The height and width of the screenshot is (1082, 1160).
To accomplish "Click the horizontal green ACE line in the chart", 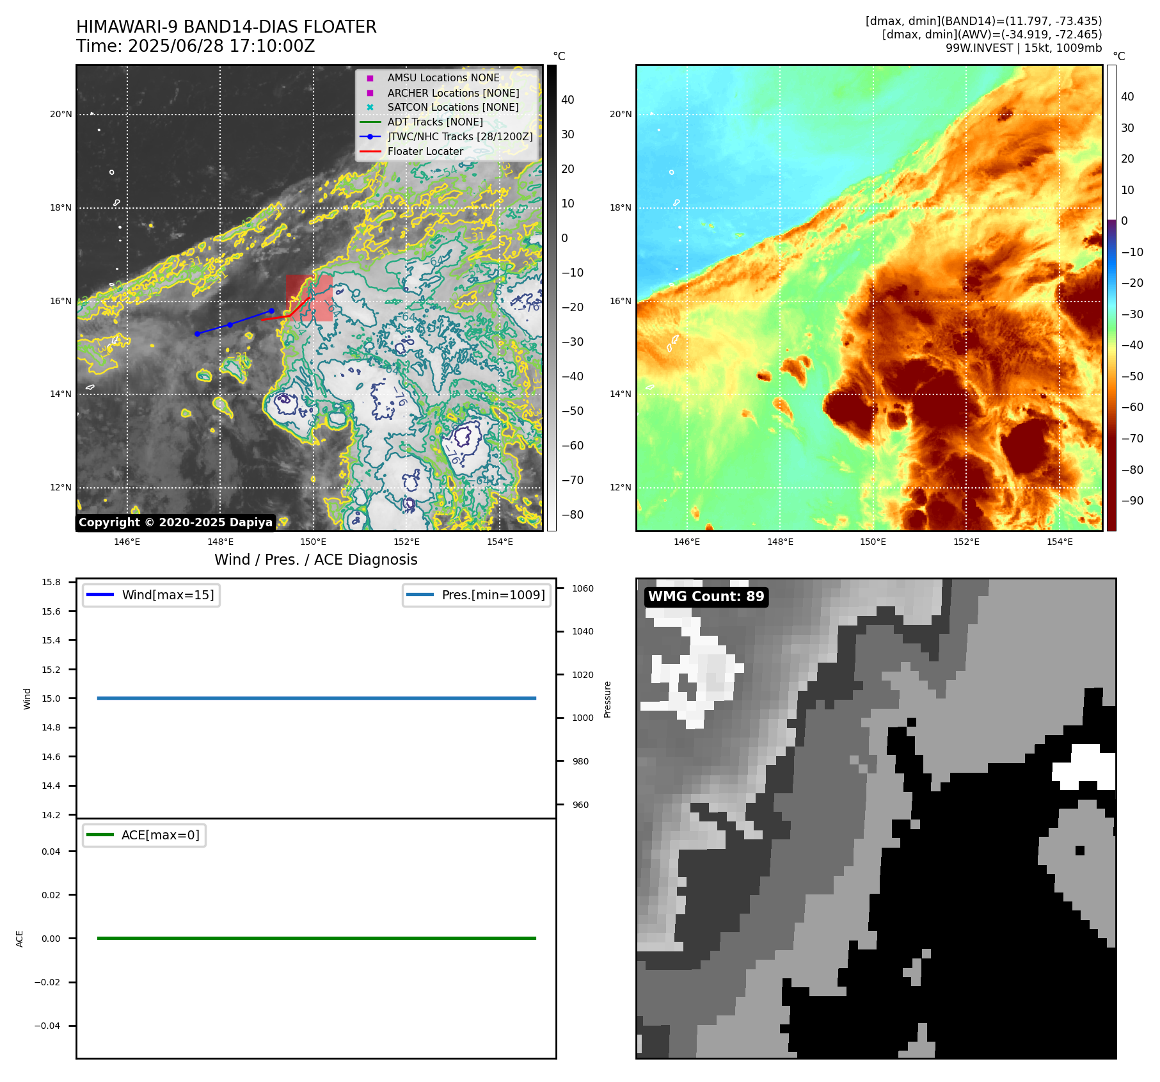I will (317, 938).
